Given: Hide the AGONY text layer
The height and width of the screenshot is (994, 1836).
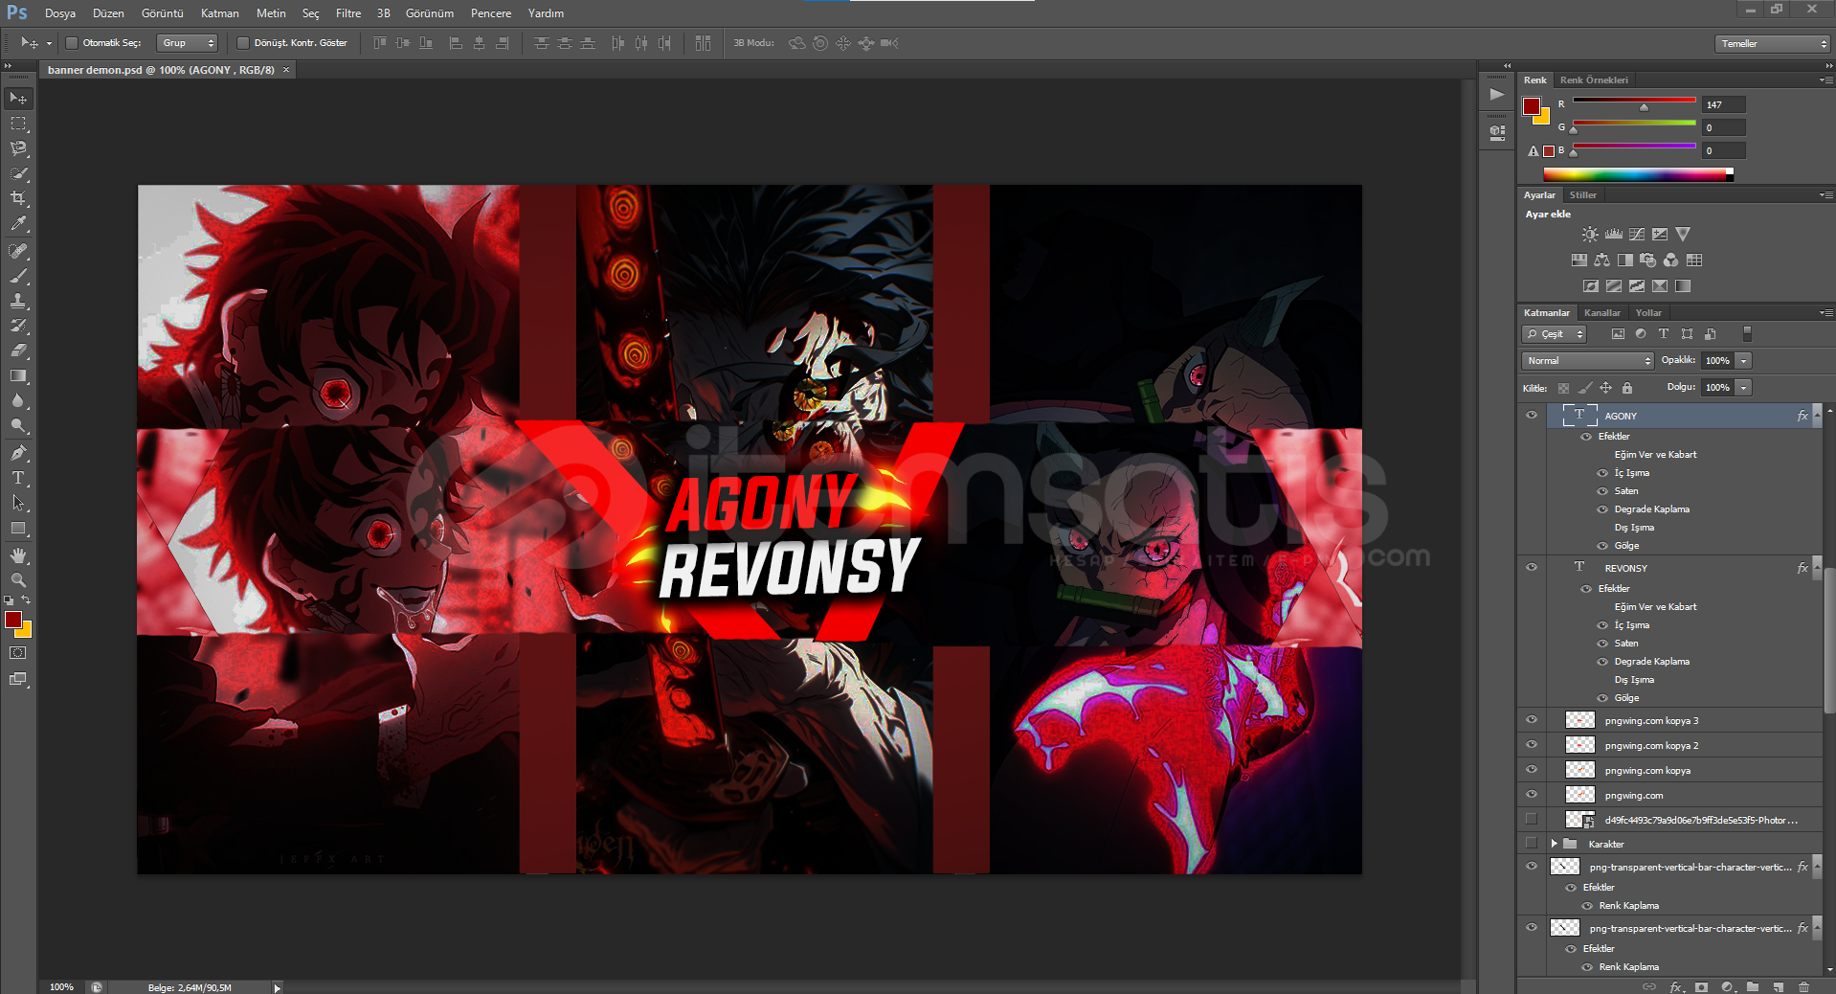Looking at the screenshot, I should coord(1532,416).
